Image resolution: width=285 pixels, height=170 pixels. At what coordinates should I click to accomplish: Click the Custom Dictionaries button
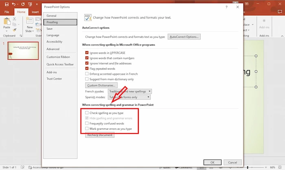(101, 85)
